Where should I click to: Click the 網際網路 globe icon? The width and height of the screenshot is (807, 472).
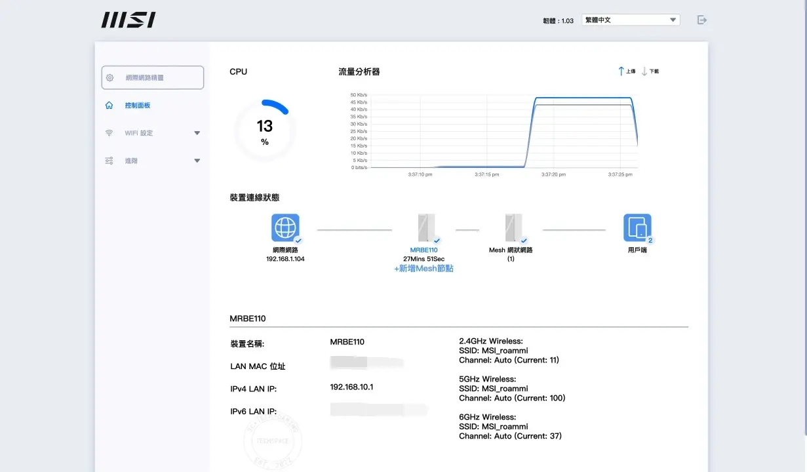285,228
